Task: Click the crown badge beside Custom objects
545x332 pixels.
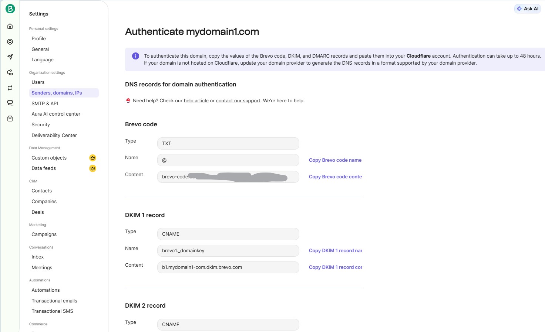Action: tap(92, 158)
